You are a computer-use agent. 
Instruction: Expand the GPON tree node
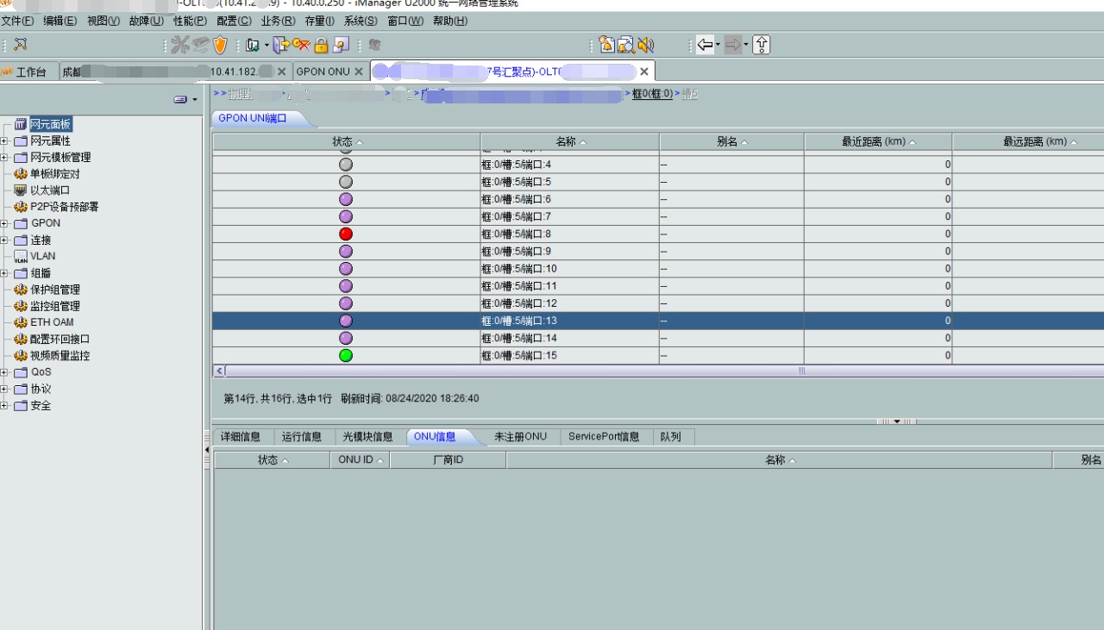(4, 223)
